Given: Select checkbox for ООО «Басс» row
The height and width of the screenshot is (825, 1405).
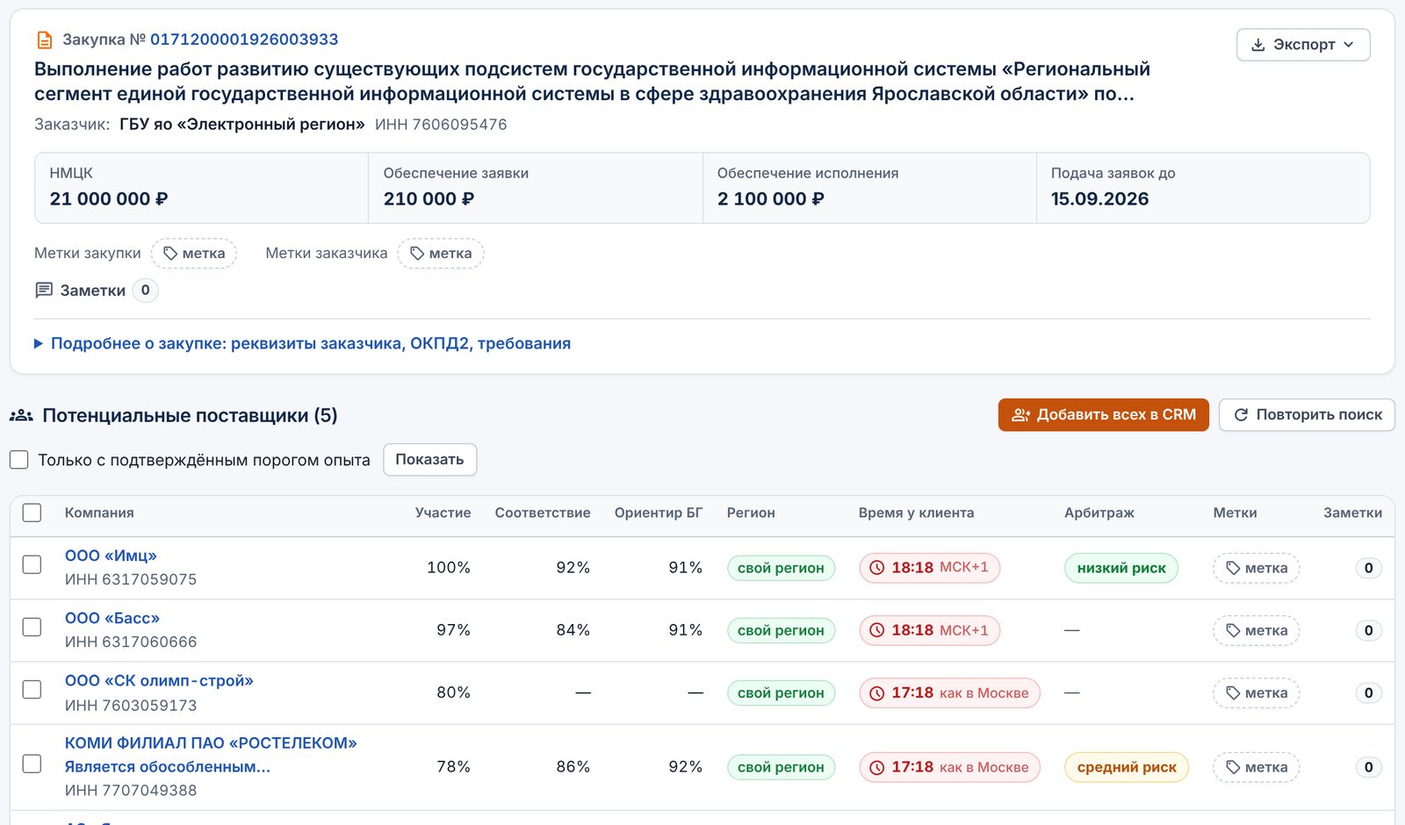Looking at the screenshot, I should coord(32,627).
